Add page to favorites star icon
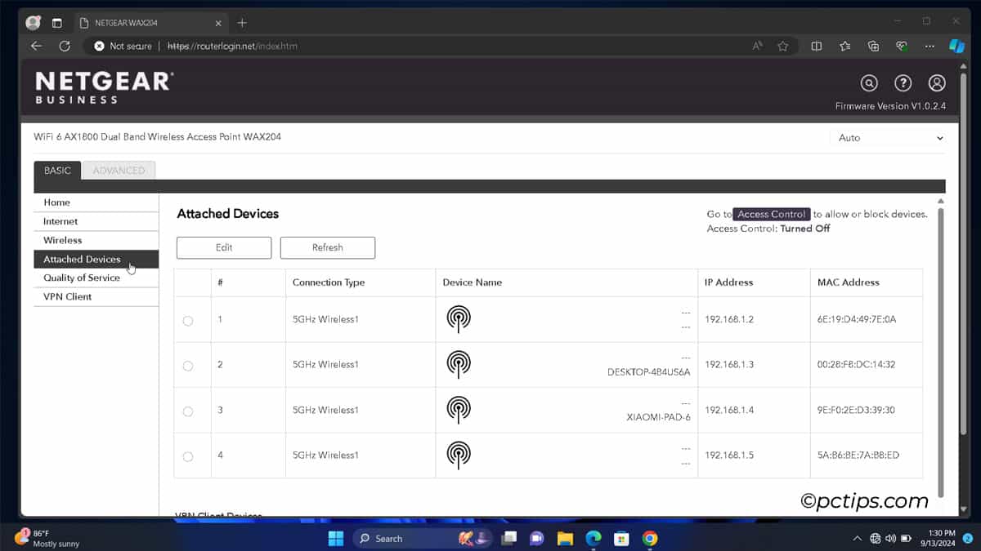981x551 pixels. (x=782, y=47)
